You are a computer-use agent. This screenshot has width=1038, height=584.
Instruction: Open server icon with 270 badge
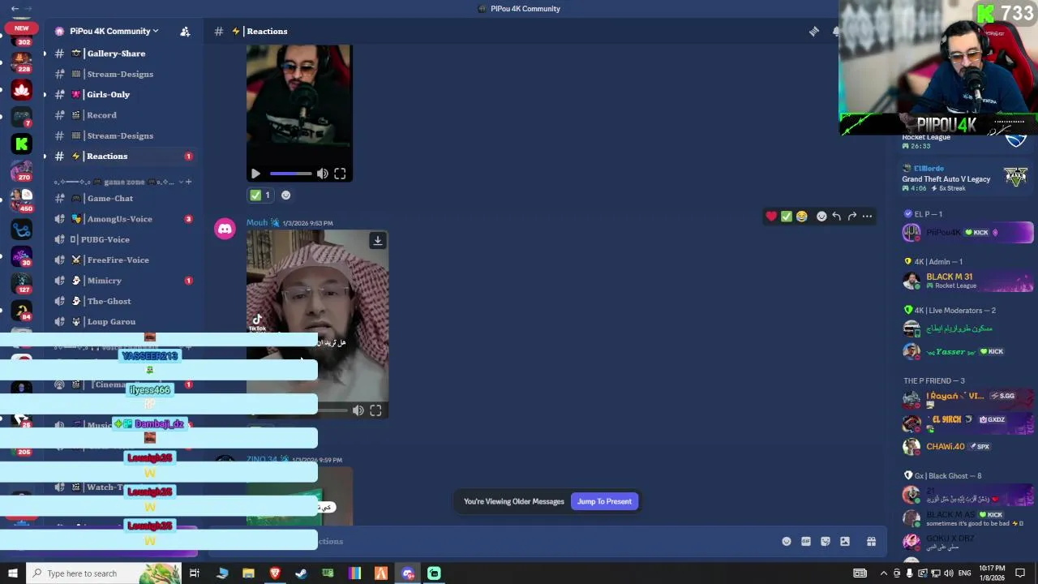pos(22,171)
